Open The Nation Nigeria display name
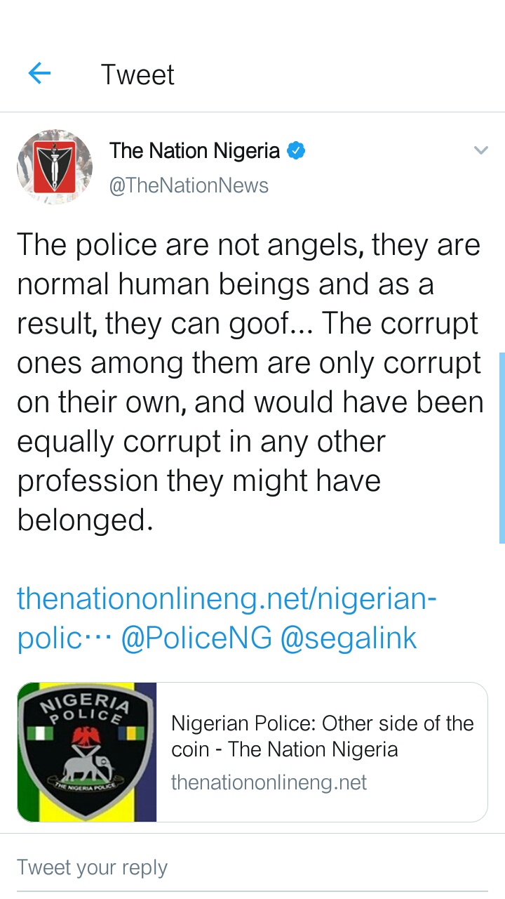505x899 pixels. coord(194,150)
